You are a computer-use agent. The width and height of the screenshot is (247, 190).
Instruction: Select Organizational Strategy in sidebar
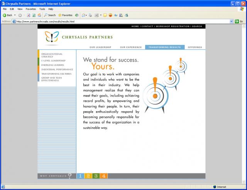pyautogui.click(x=52, y=55)
